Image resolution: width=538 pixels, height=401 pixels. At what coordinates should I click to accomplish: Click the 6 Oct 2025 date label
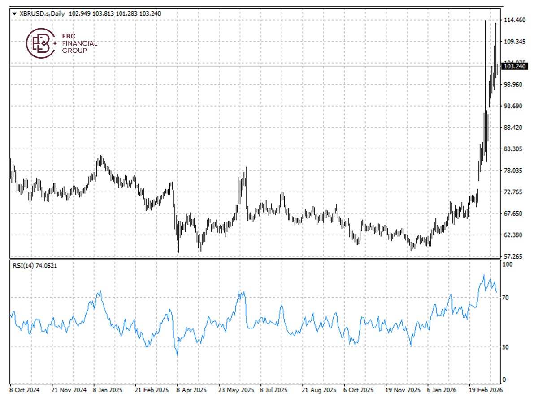(x=360, y=390)
